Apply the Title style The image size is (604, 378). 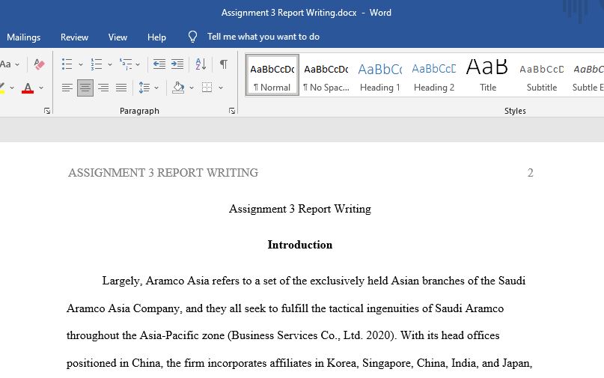[x=488, y=75]
